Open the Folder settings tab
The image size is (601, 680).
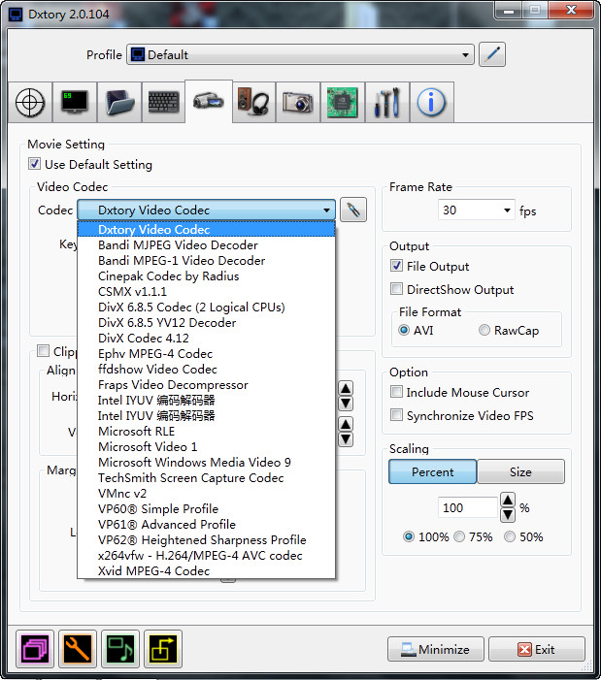coord(119,103)
